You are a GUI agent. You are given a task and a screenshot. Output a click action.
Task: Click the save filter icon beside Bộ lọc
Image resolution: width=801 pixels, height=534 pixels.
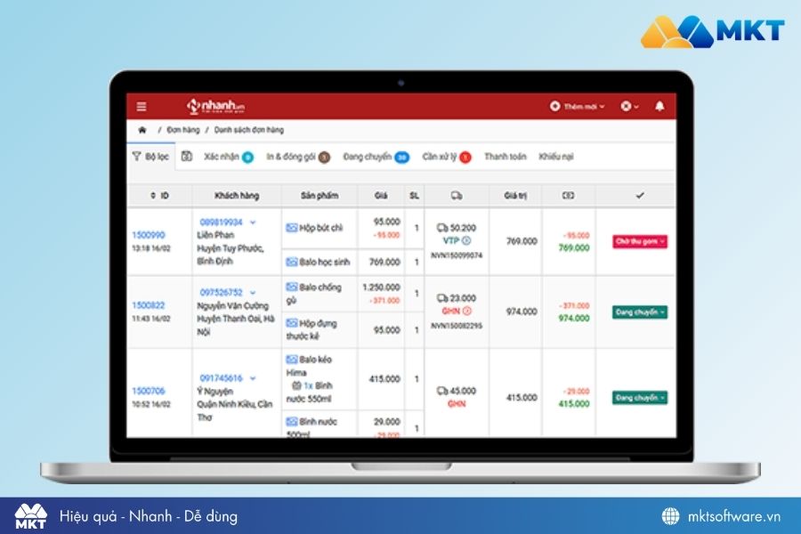point(187,157)
